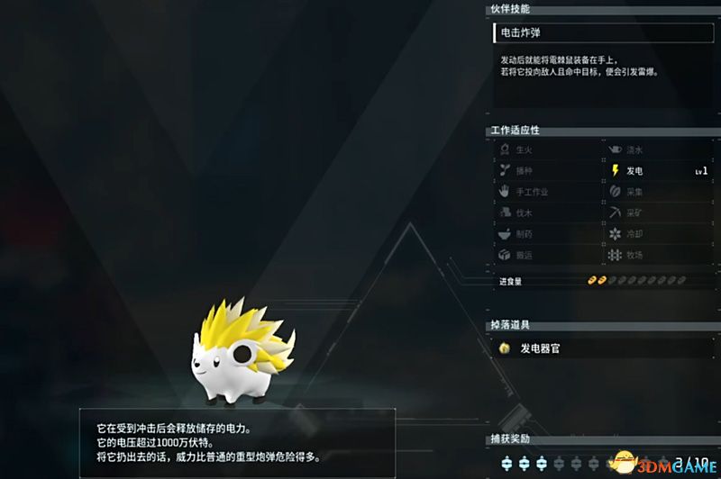
Task: Select the sprout 播种 planting icon
Action: coord(505,170)
